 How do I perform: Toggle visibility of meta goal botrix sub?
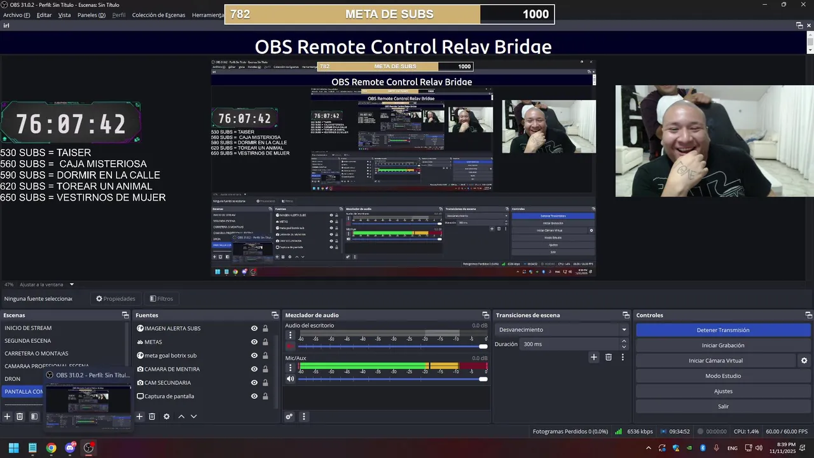[x=254, y=356]
